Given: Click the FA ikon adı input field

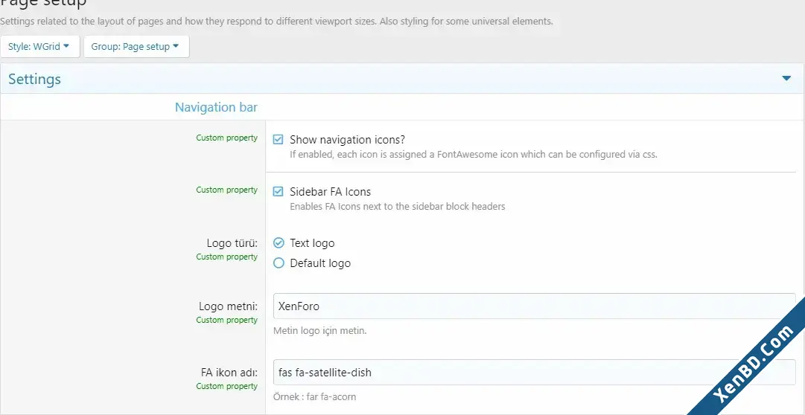Looking at the screenshot, I should [535, 373].
